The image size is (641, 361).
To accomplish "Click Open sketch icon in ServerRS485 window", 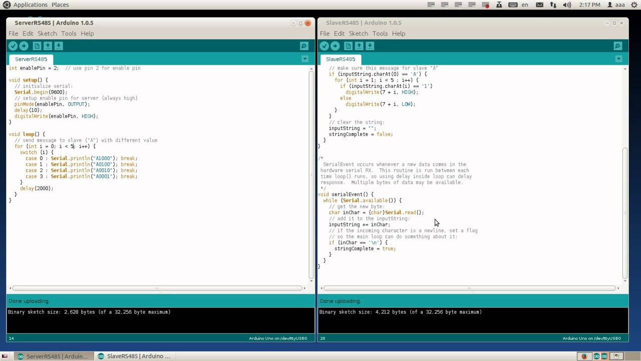I will click(48, 46).
